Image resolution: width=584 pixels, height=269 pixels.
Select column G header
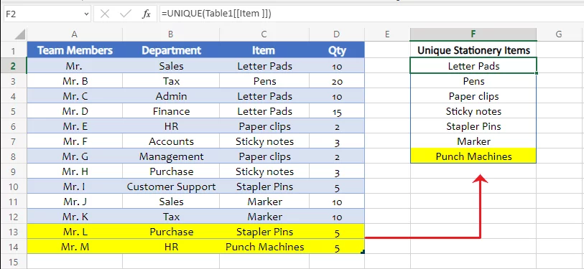pos(559,34)
